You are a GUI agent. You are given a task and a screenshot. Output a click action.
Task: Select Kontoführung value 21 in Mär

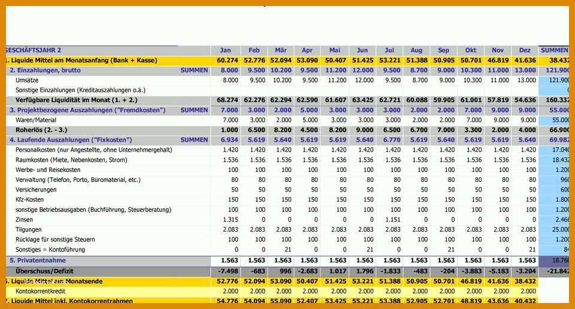click(x=288, y=249)
